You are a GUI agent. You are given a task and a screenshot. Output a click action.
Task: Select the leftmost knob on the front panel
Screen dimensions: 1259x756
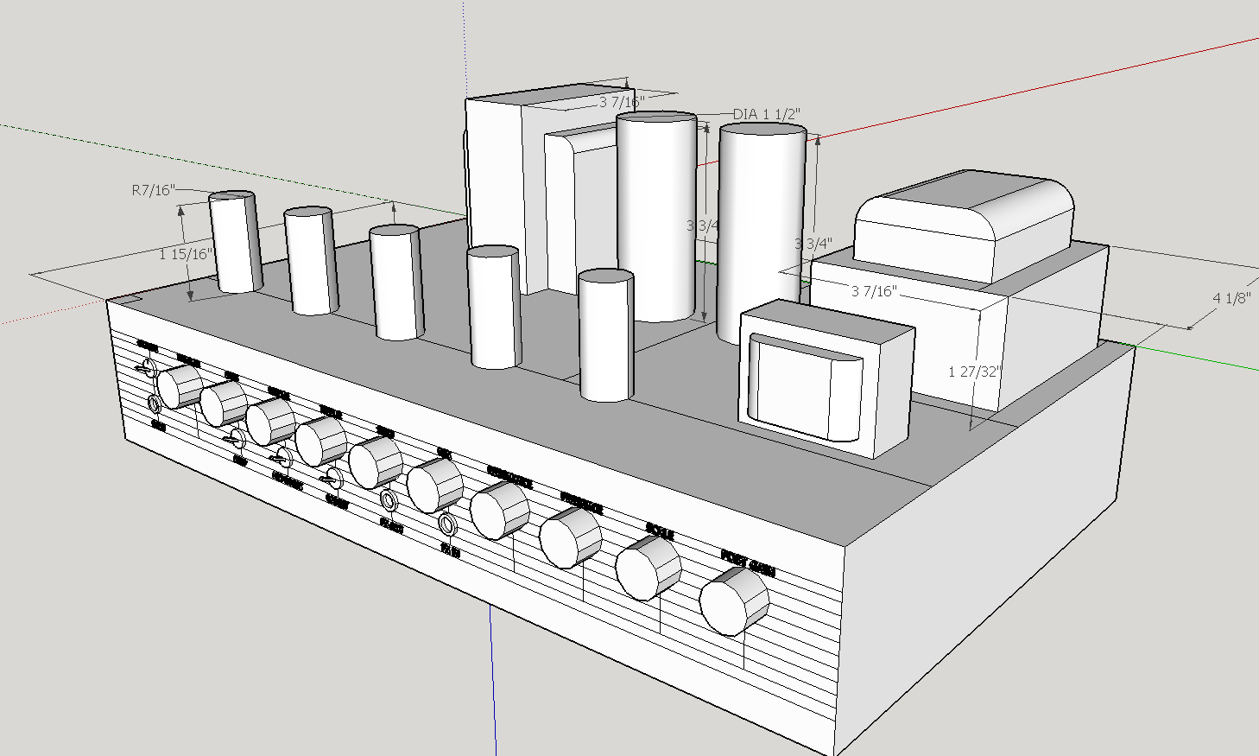[180, 386]
